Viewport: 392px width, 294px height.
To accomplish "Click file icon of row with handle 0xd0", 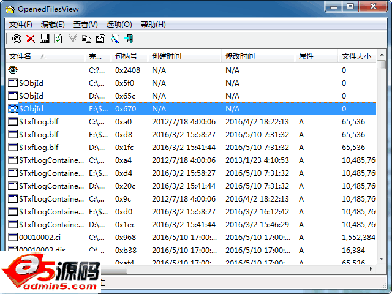I will point(13,212).
